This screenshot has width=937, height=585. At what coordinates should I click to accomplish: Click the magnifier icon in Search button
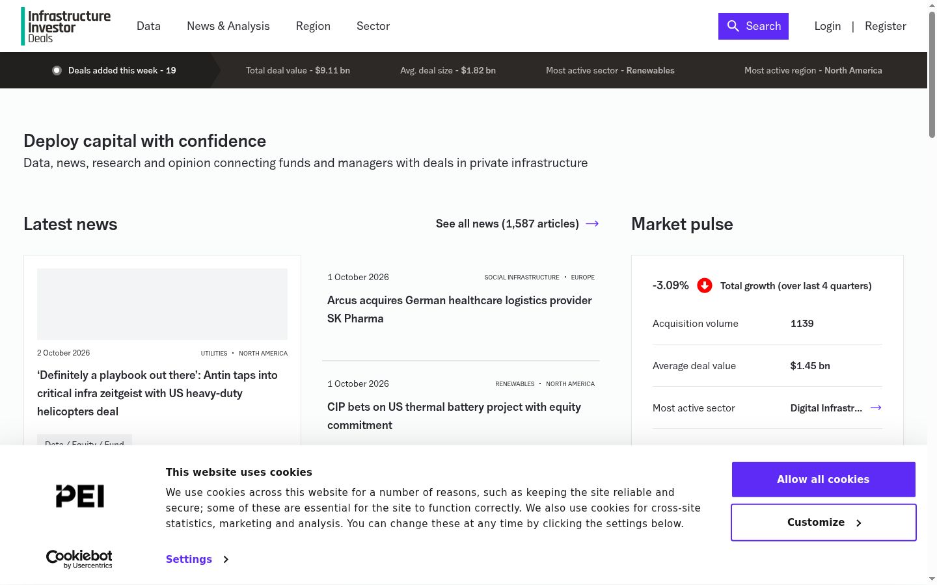(733, 26)
